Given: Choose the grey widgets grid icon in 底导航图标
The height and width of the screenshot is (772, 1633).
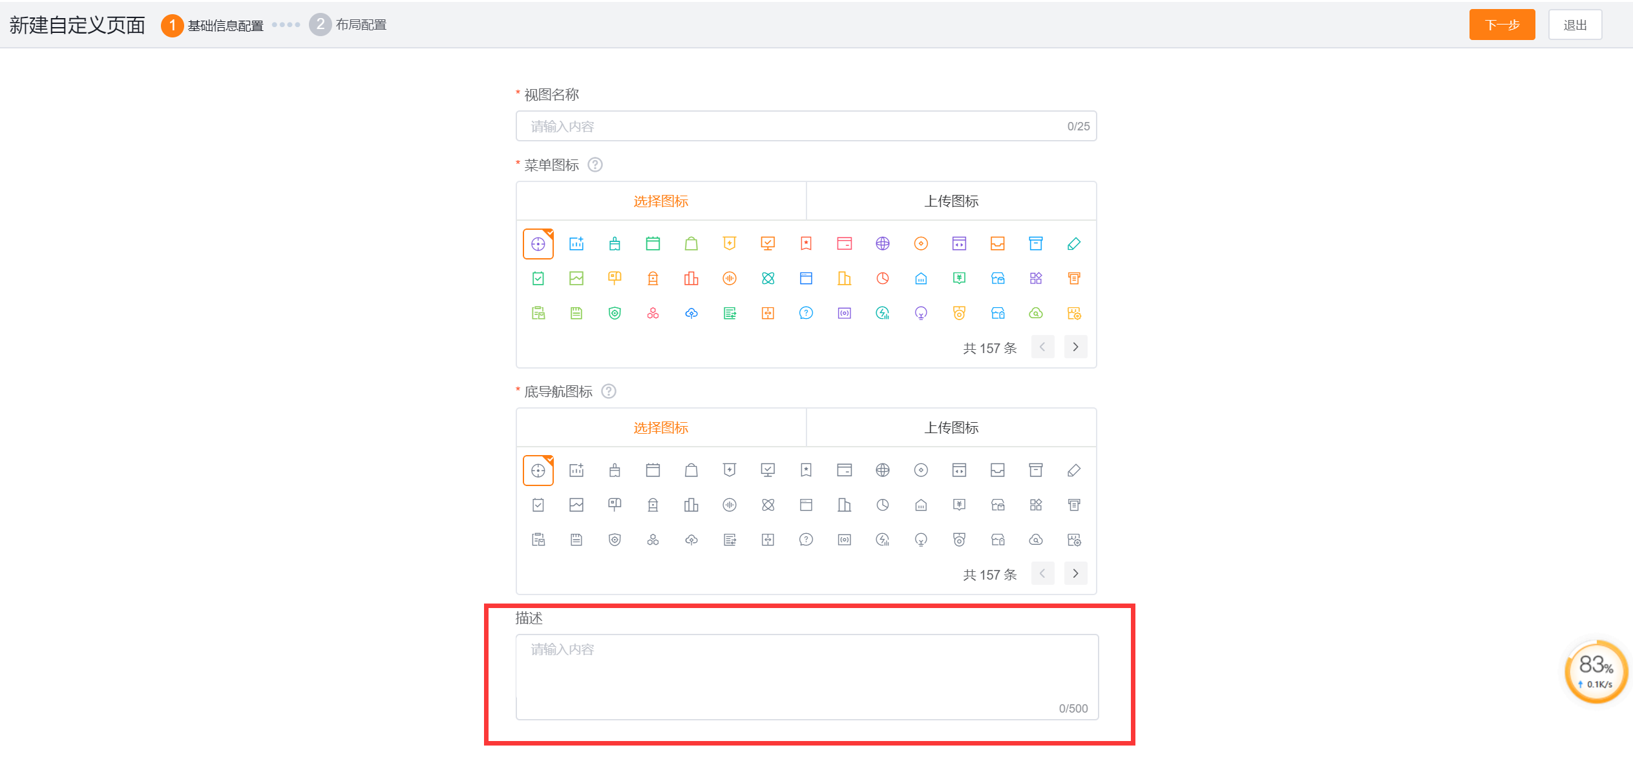Looking at the screenshot, I should coord(1036,505).
